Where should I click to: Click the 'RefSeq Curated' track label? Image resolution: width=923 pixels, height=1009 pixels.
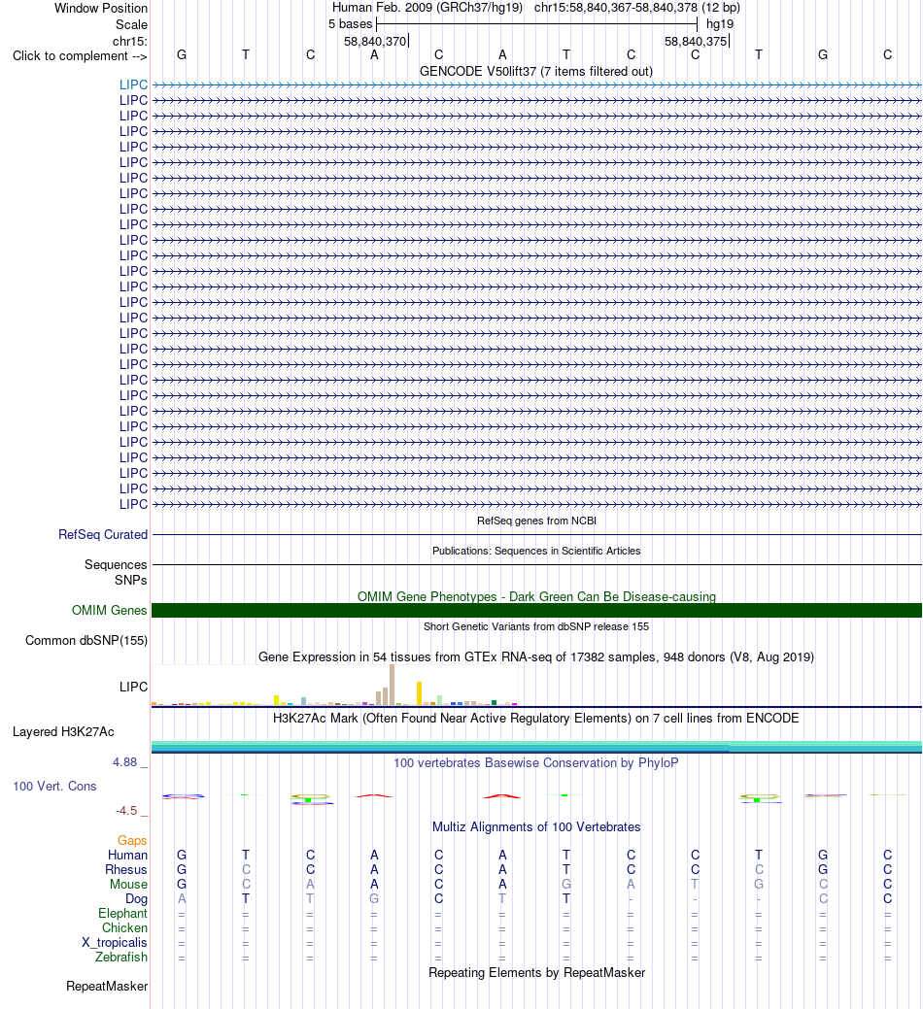[x=103, y=535]
